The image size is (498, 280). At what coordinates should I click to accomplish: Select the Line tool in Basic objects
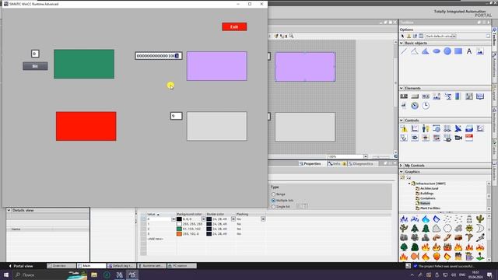(404, 51)
